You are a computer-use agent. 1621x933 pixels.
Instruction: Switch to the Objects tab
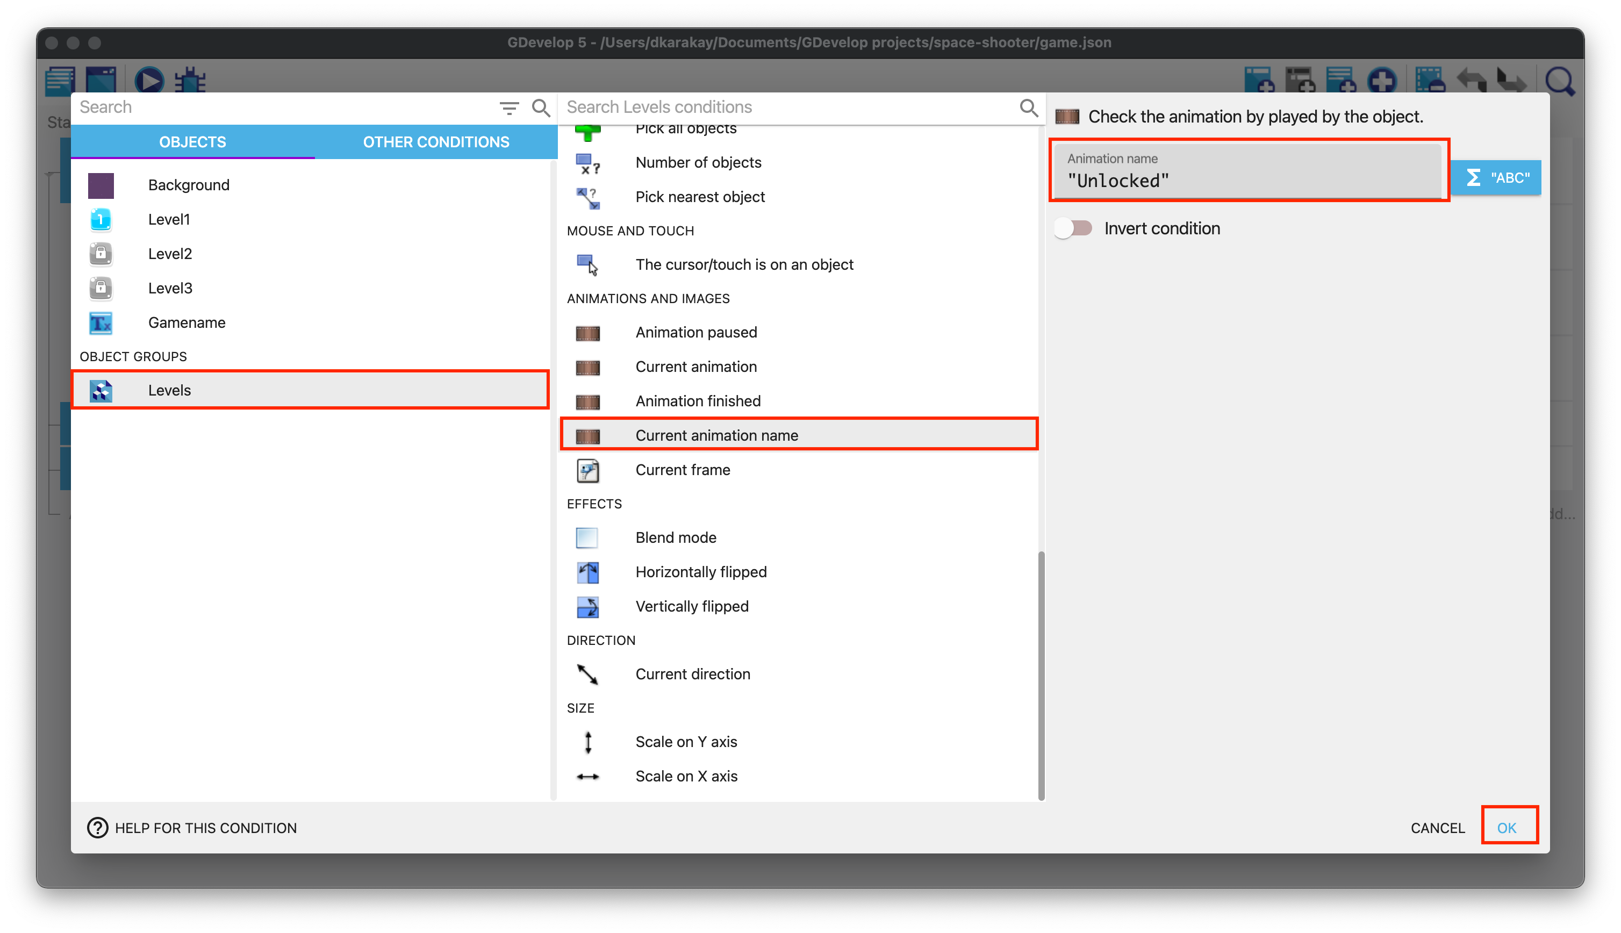(x=192, y=142)
